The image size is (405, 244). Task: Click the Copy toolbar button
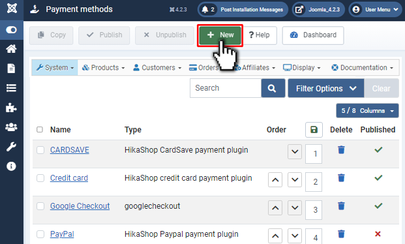51,35
